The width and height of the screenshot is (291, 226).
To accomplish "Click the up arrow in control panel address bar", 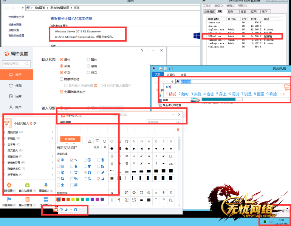I will pyautogui.click(x=23, y=8).
